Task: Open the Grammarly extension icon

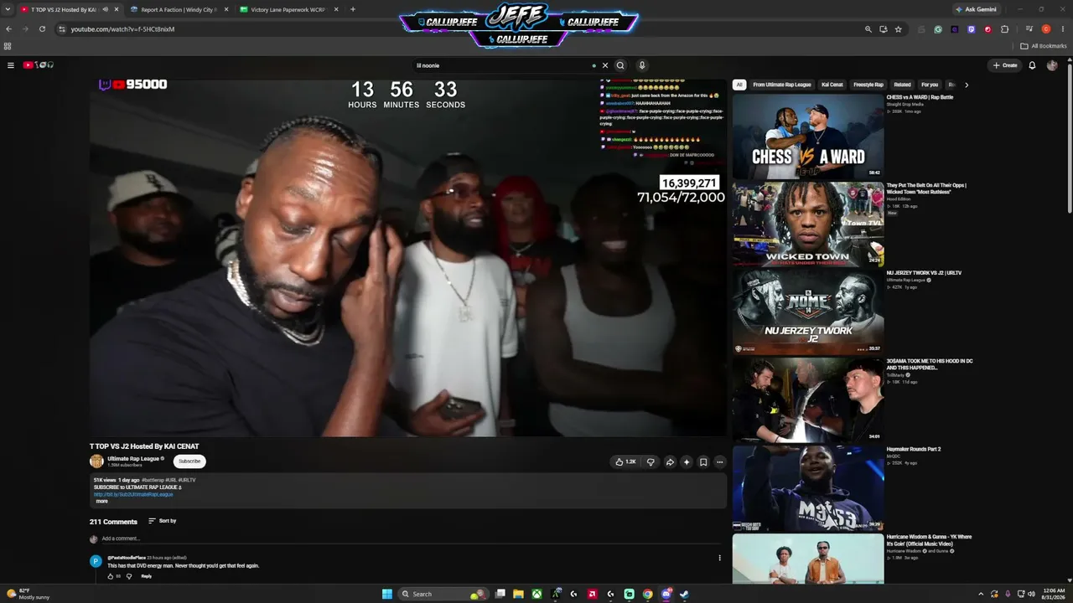Action: click(x=938, y=29)
